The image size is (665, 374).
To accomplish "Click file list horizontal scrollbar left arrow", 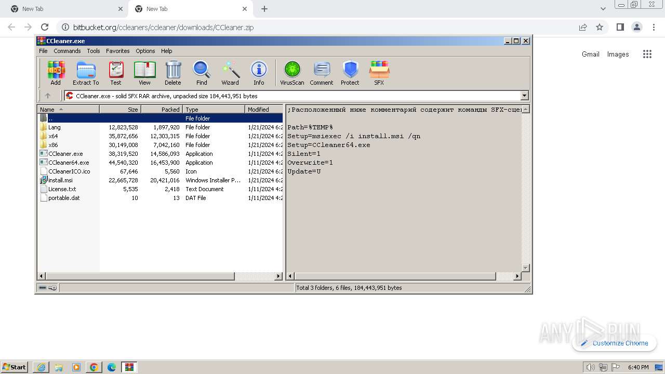I will [42, 276].
